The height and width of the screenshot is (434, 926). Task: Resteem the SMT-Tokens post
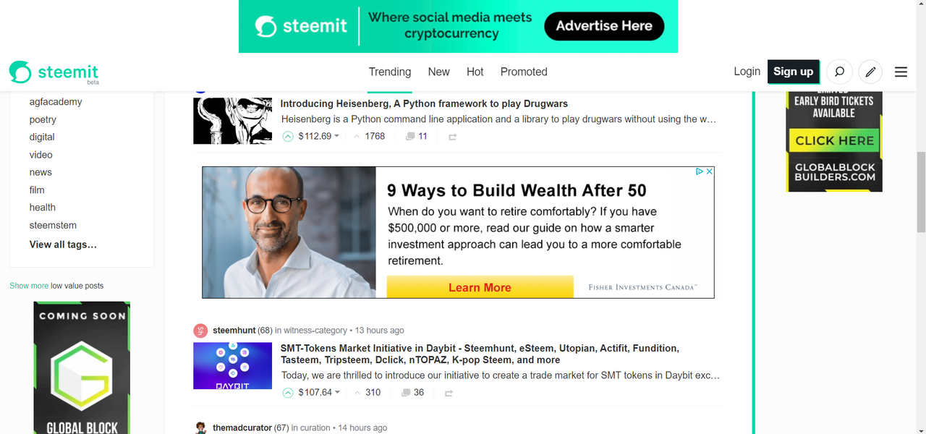pyautogui.click(x=449, y=393)
